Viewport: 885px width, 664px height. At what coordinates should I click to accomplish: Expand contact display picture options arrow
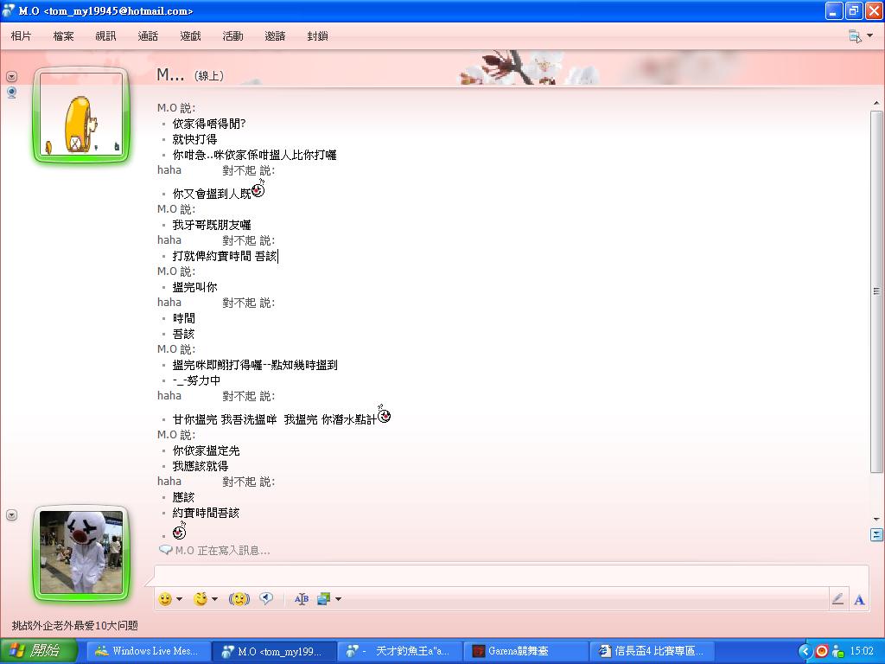coord(11,76)
